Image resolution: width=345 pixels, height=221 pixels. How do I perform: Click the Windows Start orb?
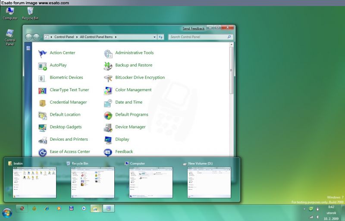[7, 212]
